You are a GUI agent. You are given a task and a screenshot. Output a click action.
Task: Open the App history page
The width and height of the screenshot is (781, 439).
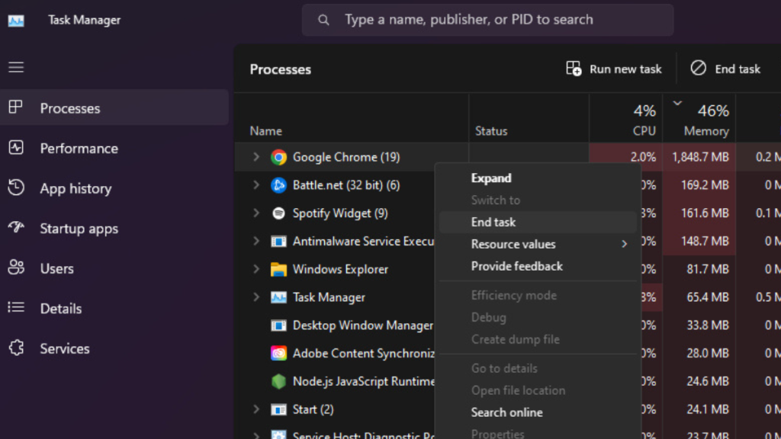(114, 188)
